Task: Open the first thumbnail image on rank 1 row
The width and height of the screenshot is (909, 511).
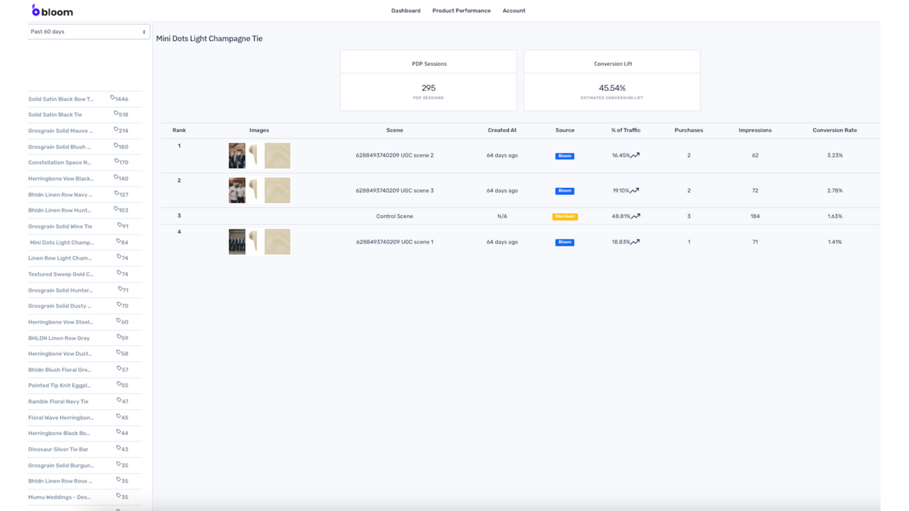Action: click(236, 155)
